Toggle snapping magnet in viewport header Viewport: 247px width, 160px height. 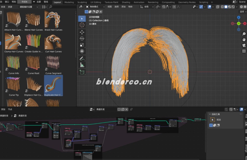click(x=164, y=7)
